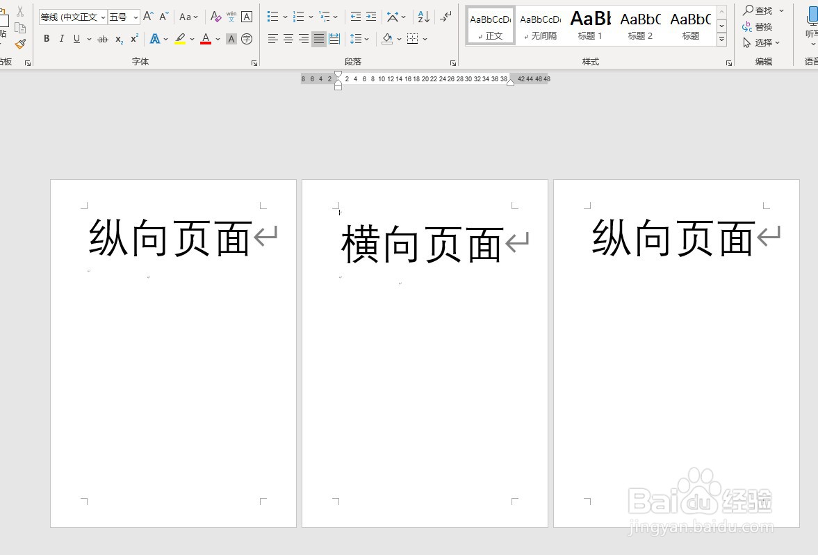Apply the 标题 1 heading style
The image size is (818, 555).
(x=590, y=25)
